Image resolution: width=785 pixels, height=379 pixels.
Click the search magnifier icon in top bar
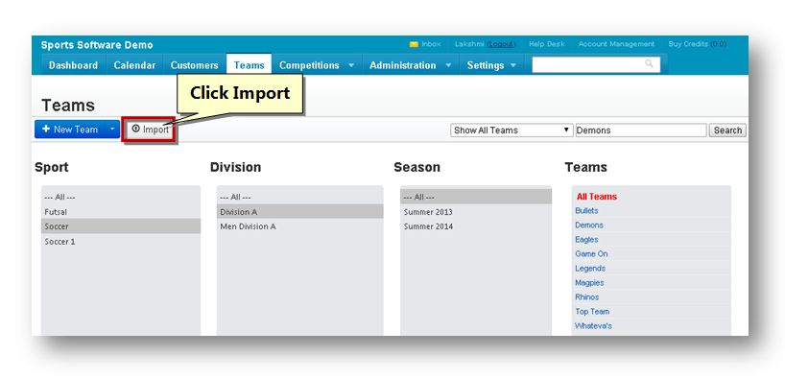click(649, 63)
